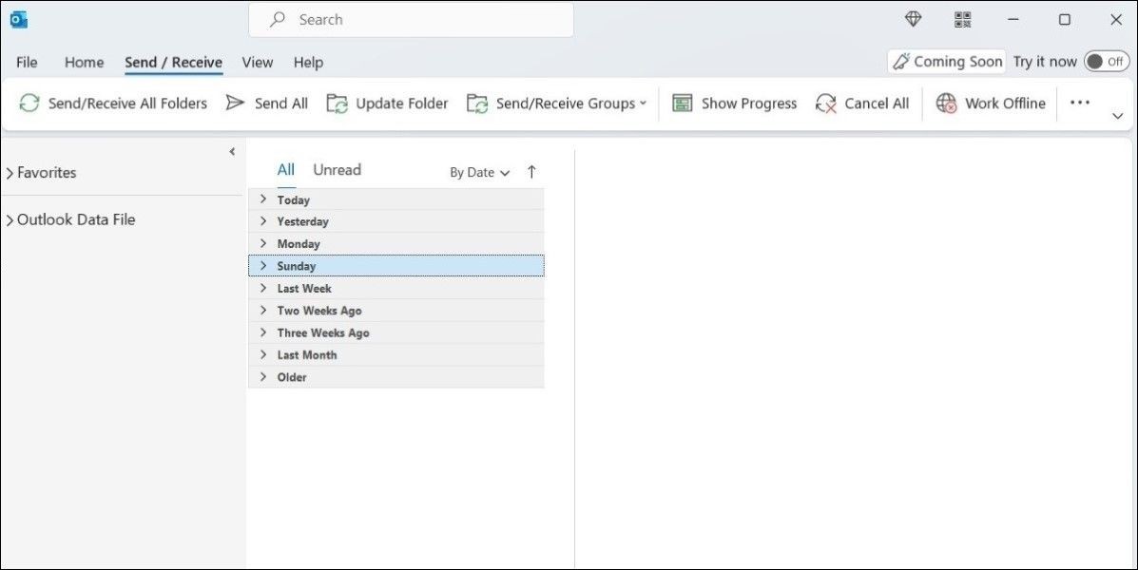Collapse the folder pane with the arrow
This screenshot has height=570, width=1138.
click(232, 152)
